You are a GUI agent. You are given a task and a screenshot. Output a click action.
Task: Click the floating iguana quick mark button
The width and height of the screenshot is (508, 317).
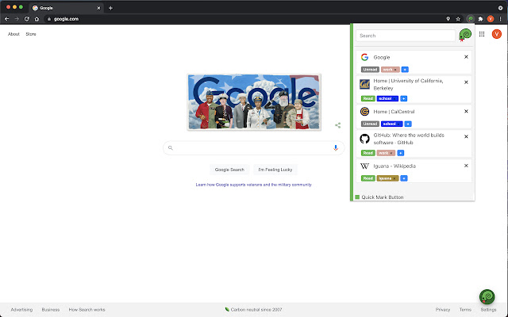click(x=487, y=296)
